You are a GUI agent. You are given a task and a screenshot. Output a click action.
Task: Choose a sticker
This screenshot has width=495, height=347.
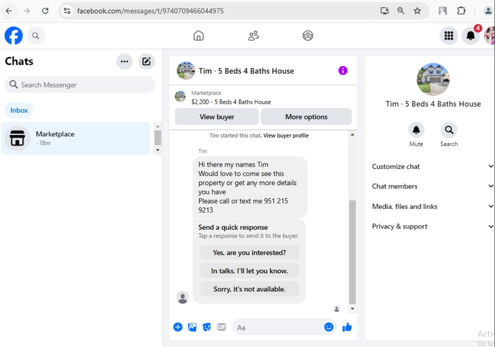click(207, 327)
